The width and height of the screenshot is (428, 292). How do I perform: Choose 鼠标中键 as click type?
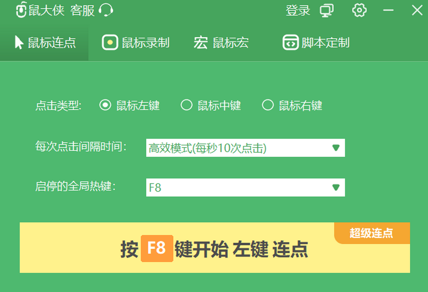pos(186,105)
